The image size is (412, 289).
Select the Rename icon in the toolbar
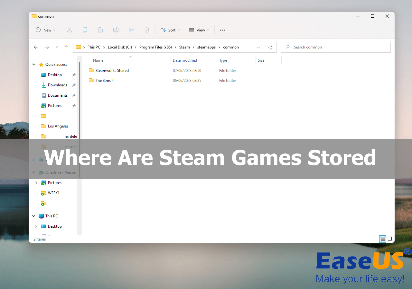(116, 30)
